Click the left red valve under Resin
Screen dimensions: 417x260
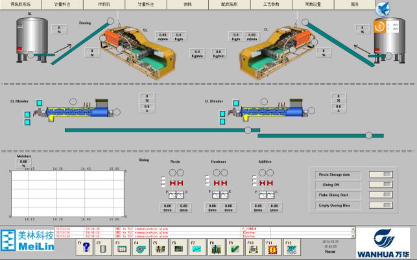tap(171, 184)
